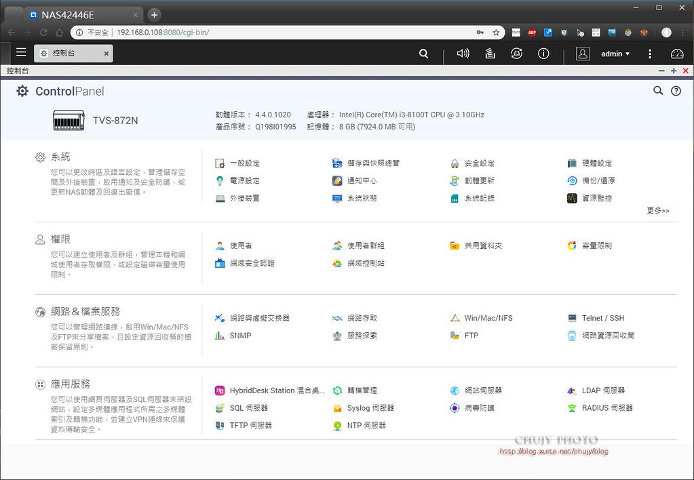
Task: Click the 更多>> more link
Action: [x=658, y=211]
